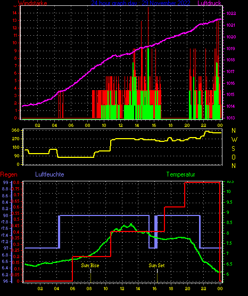Click hour 04 under the temperature chart
The width and height of the screenshot is (248, 296).
(x=56, y=289)
